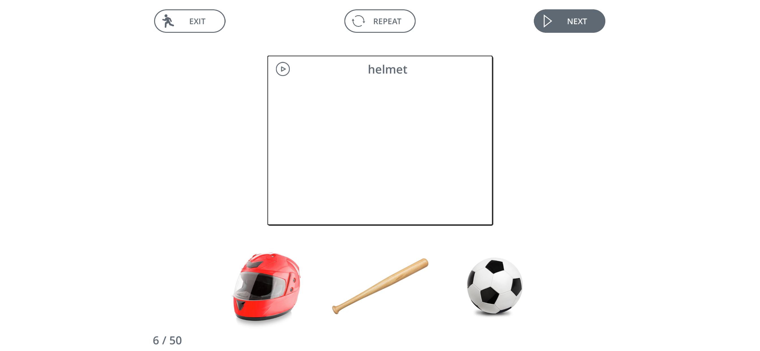Click the top air vent of the red helmet

tap(254, 264)
